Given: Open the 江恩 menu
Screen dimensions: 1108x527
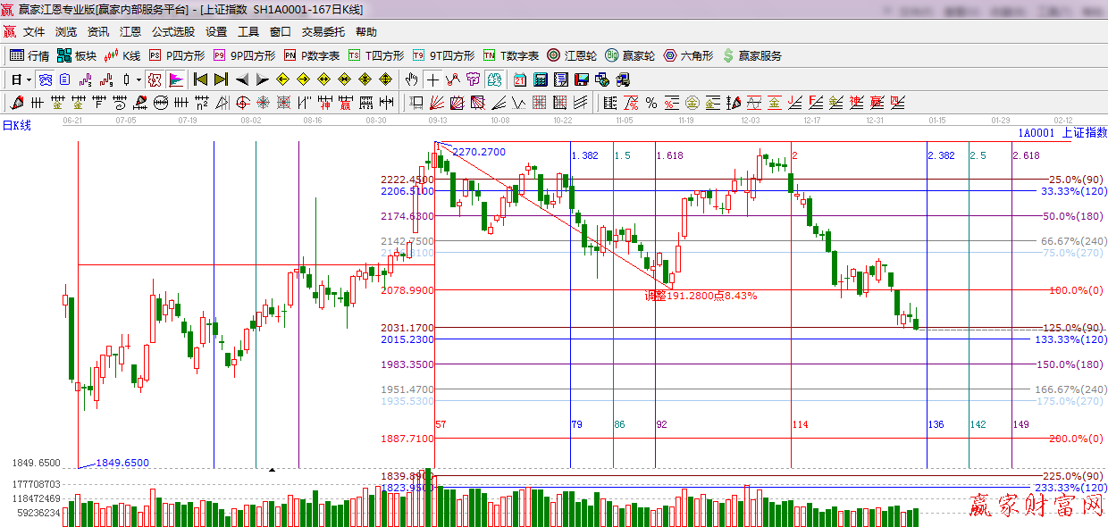Looking at the screenshot, I should click(130, 31).
